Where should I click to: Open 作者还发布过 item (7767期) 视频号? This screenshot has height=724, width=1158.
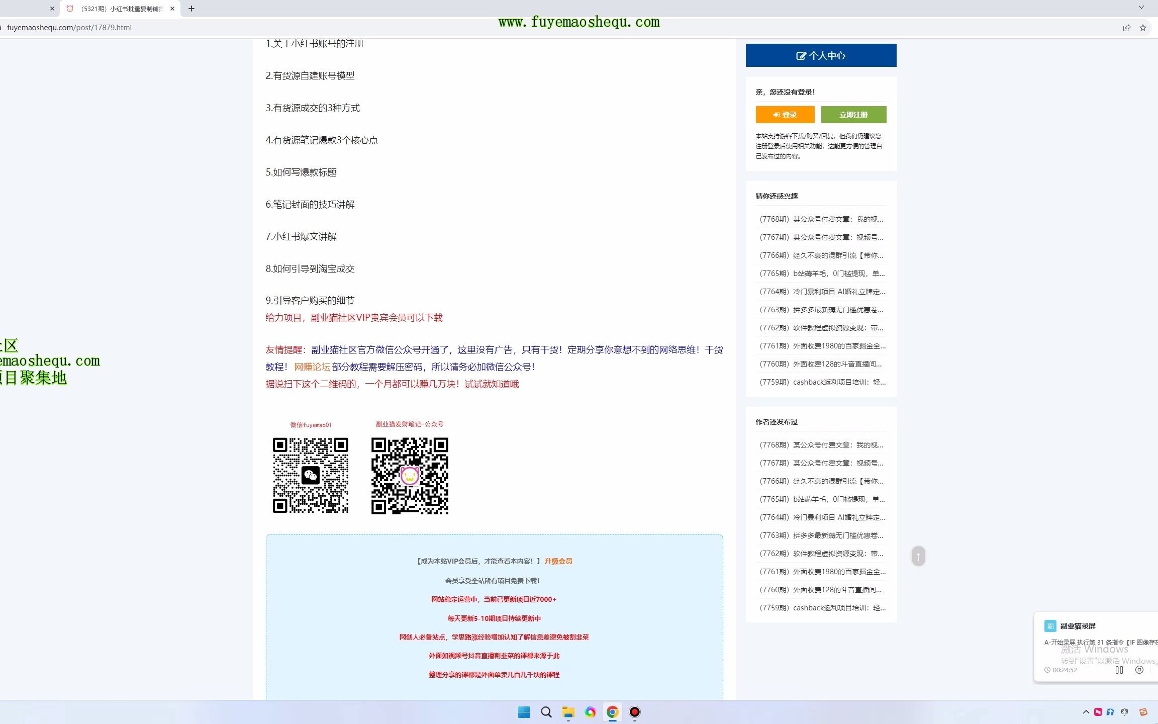(x=821, y=463)
